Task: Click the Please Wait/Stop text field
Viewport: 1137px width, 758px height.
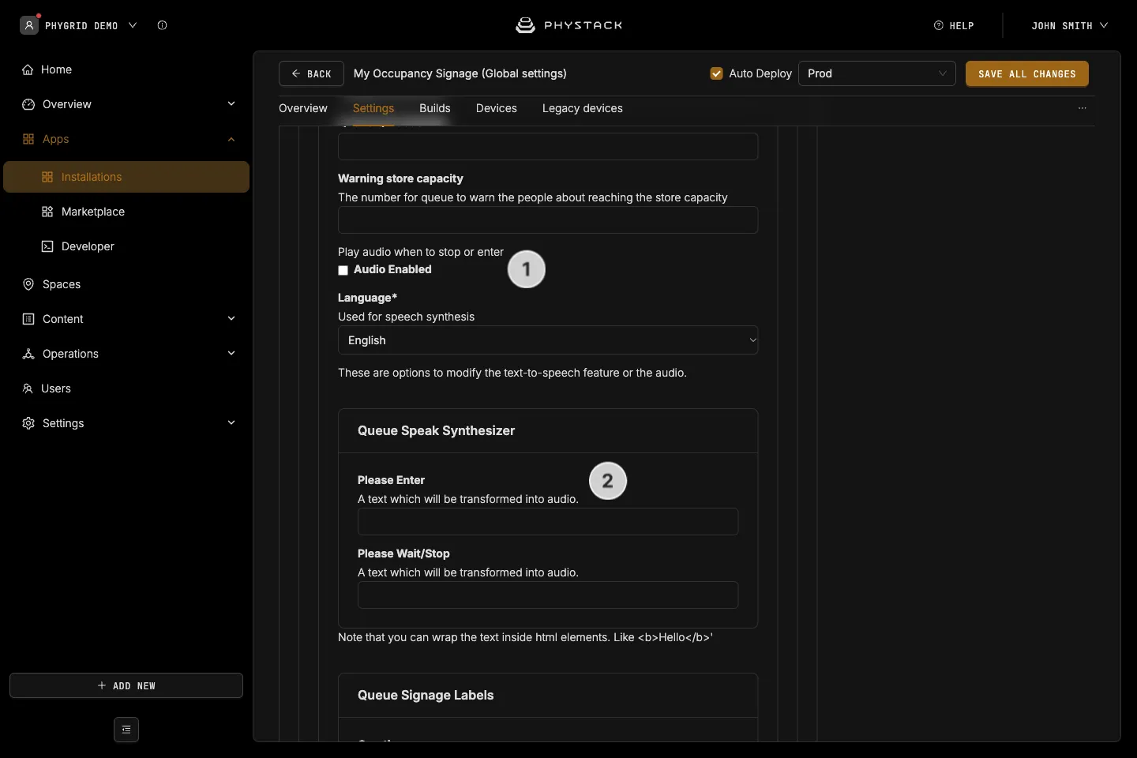Action: [548, 595]
